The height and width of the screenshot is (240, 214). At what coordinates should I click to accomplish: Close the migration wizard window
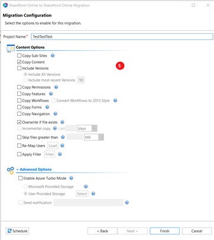click(x=208, y=5)
